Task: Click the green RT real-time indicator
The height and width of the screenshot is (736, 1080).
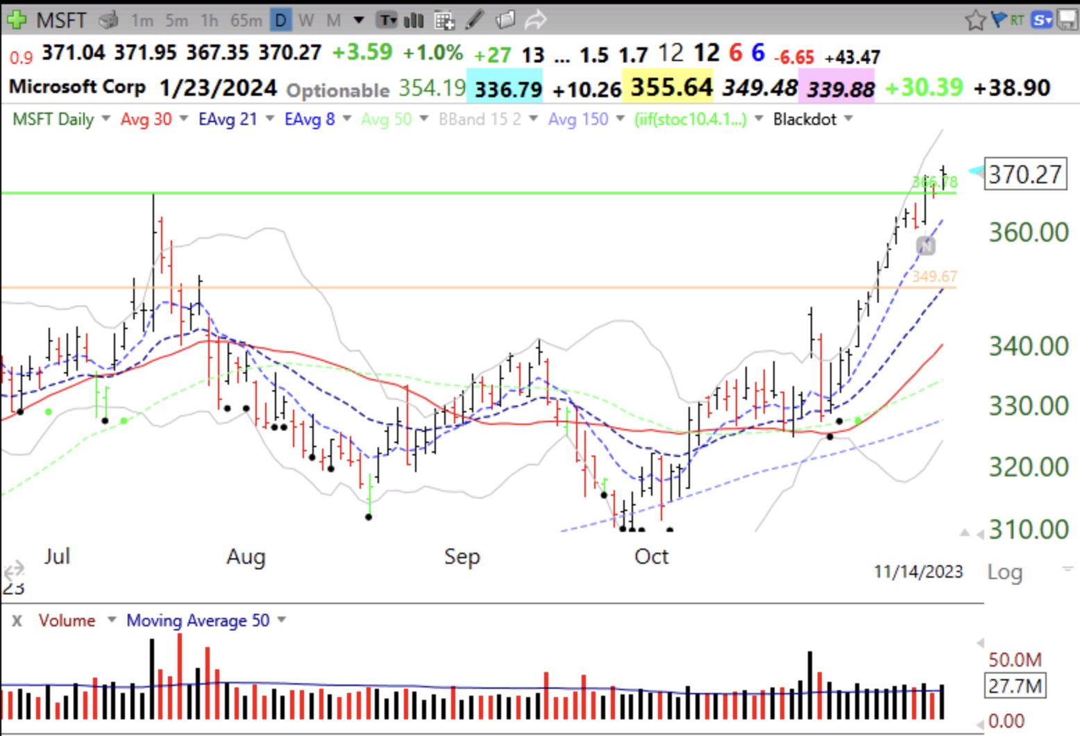Action: coord(1018,20)
